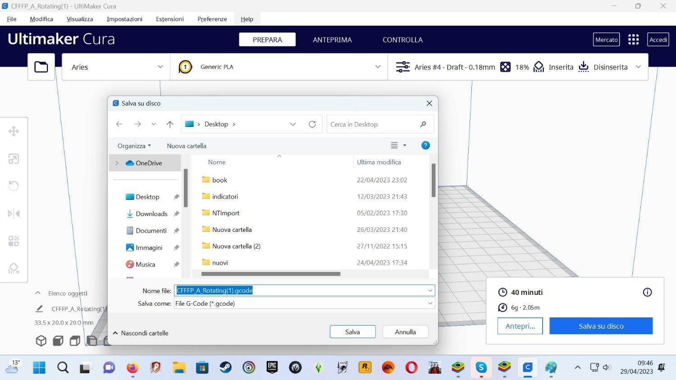Image resolution: width=676 pixels, height=380 pixels.
Task: Open address bar history dropdown
Action: pos(292,124)
